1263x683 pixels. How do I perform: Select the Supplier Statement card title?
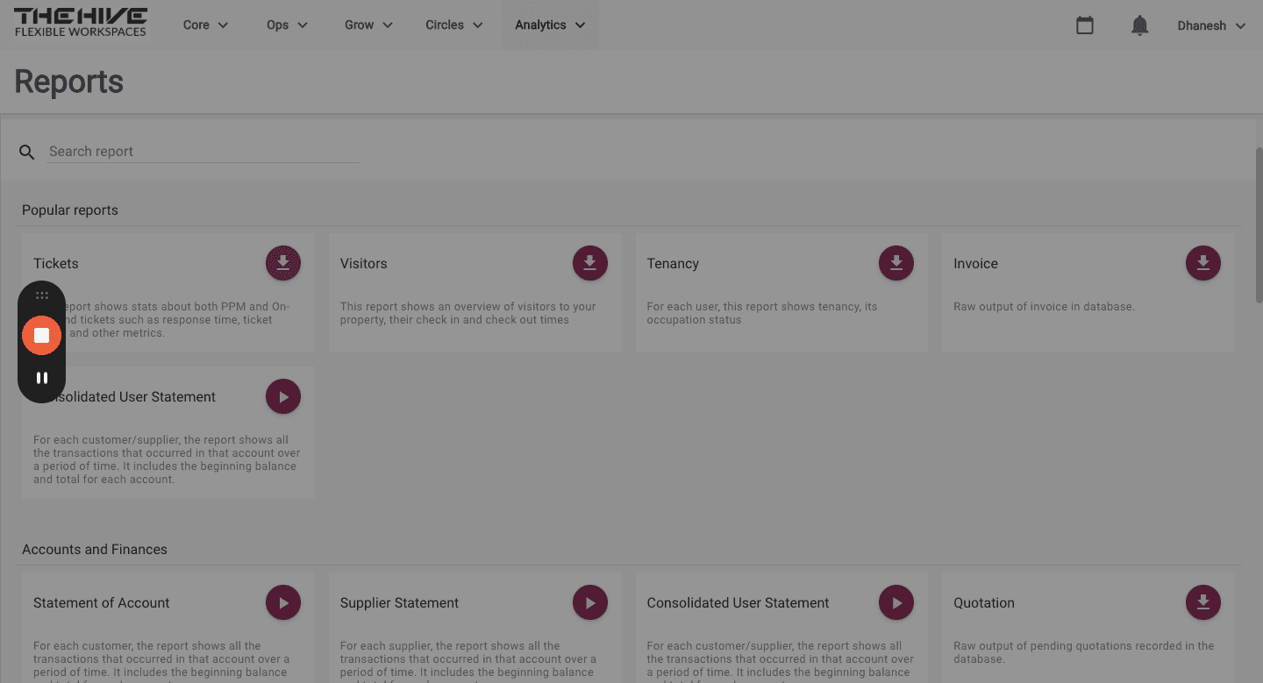click(x=399, y=602)
